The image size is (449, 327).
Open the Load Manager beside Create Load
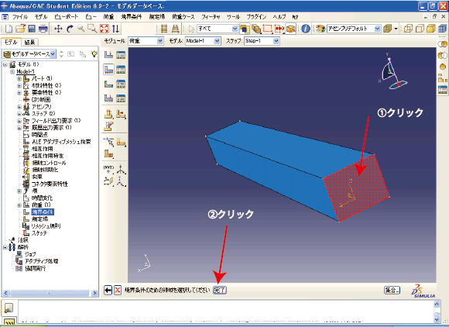121,54
